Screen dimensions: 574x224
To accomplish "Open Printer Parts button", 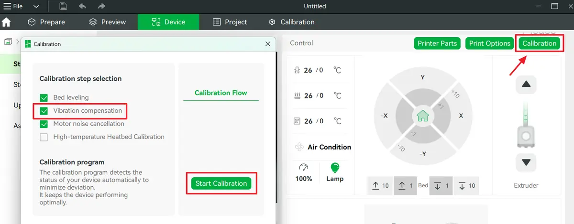I will tap(437, 43).
